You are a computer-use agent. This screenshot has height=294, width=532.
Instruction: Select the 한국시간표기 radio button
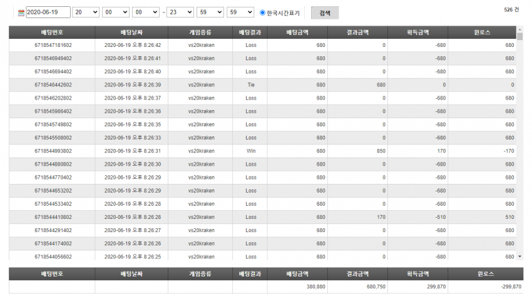[x=262, y=13]
